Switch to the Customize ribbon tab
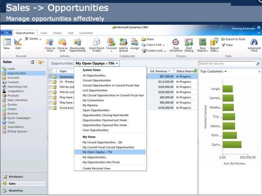The width and height of the screenshot is (262, 196). coord(86,33)
